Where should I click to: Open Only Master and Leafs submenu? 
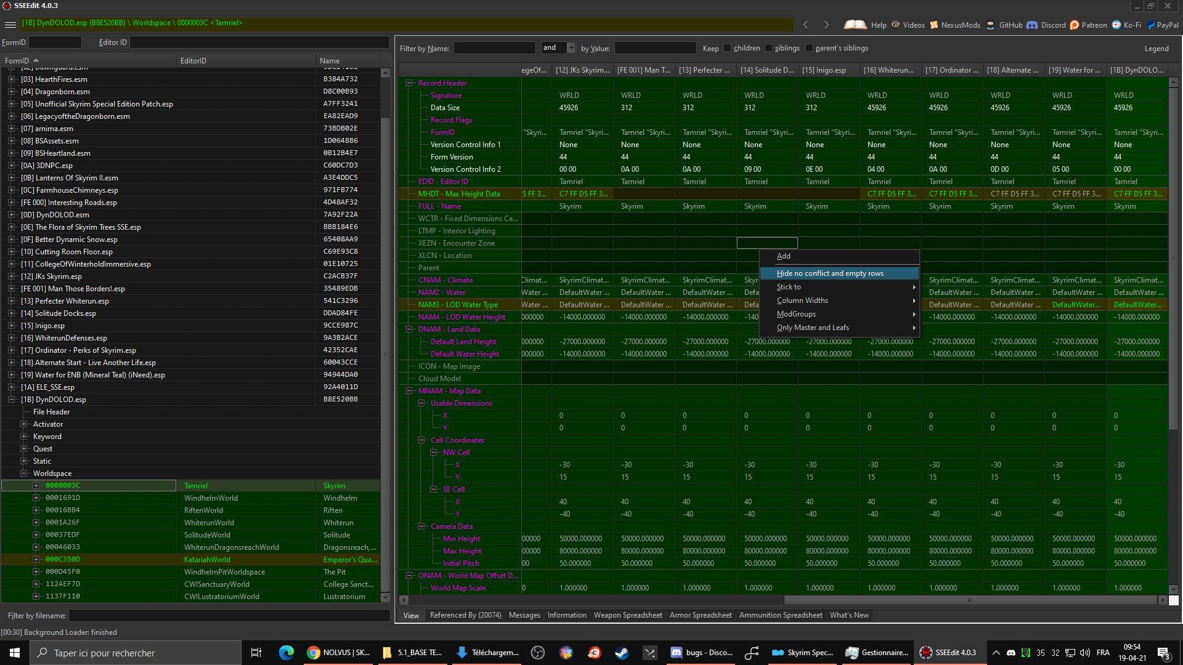[839, 328]
